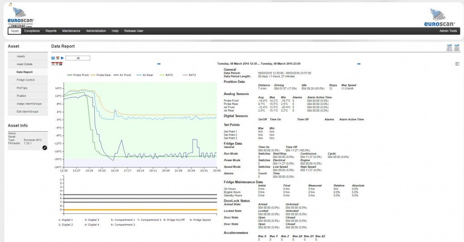
Task: Go to next period with forward arrows
Action: click(x=359, y=64)
